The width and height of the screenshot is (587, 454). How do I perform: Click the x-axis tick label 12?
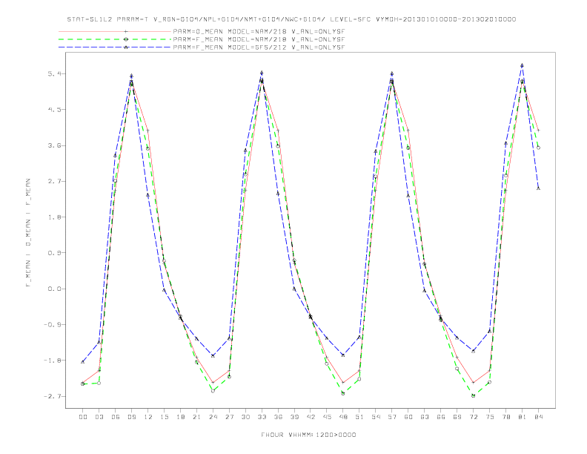[x=148, y=417]
